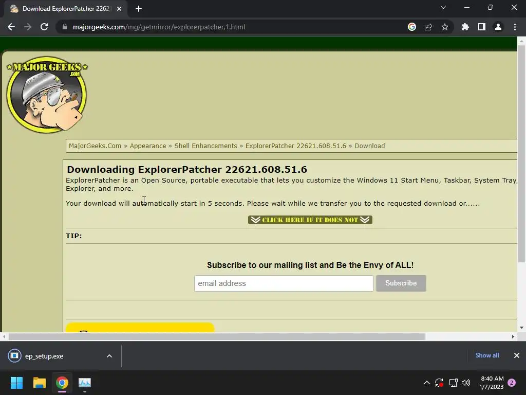The height and width of the screenshot is (395, 526).
Task: Open the Chrome profile menu
Action: (x=498, y=27)
